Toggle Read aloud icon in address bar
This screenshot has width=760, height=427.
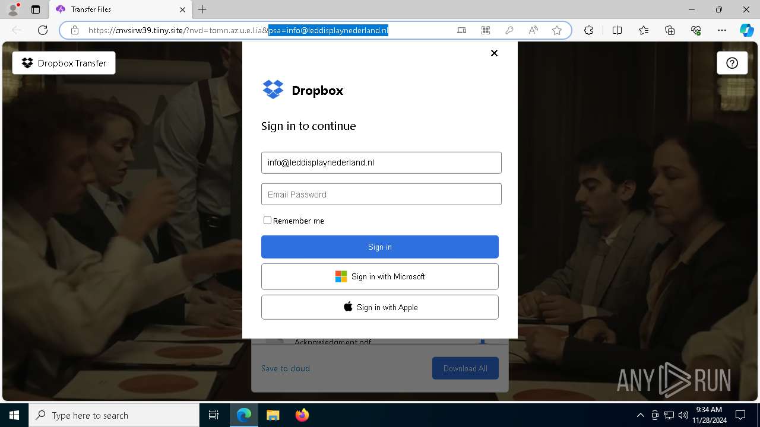tap(533, 30)
